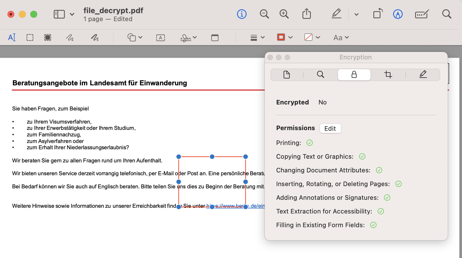Screen dimensions: 462x258
Task: Pick the Draw tool
Action: pyautogui.click(x=95, y=37)
